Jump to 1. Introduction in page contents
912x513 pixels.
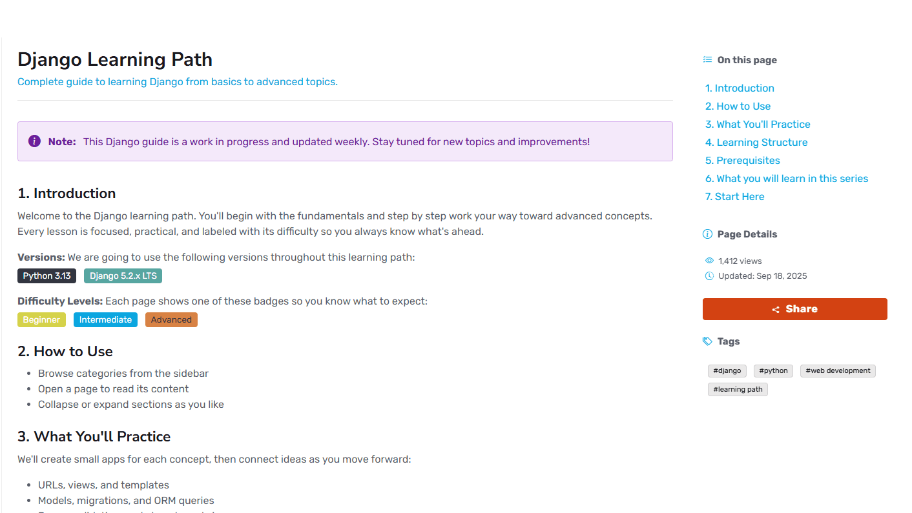[x=740, y=88]
